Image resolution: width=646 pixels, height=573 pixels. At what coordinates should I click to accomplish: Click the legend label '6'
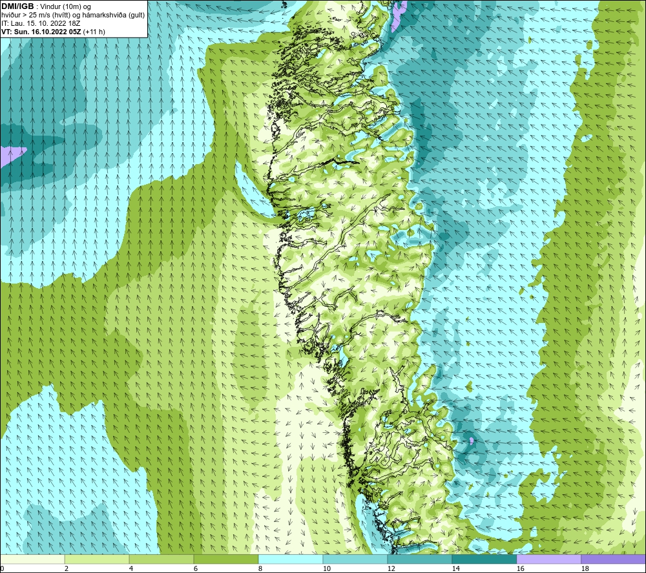click(x=196, y=569)
